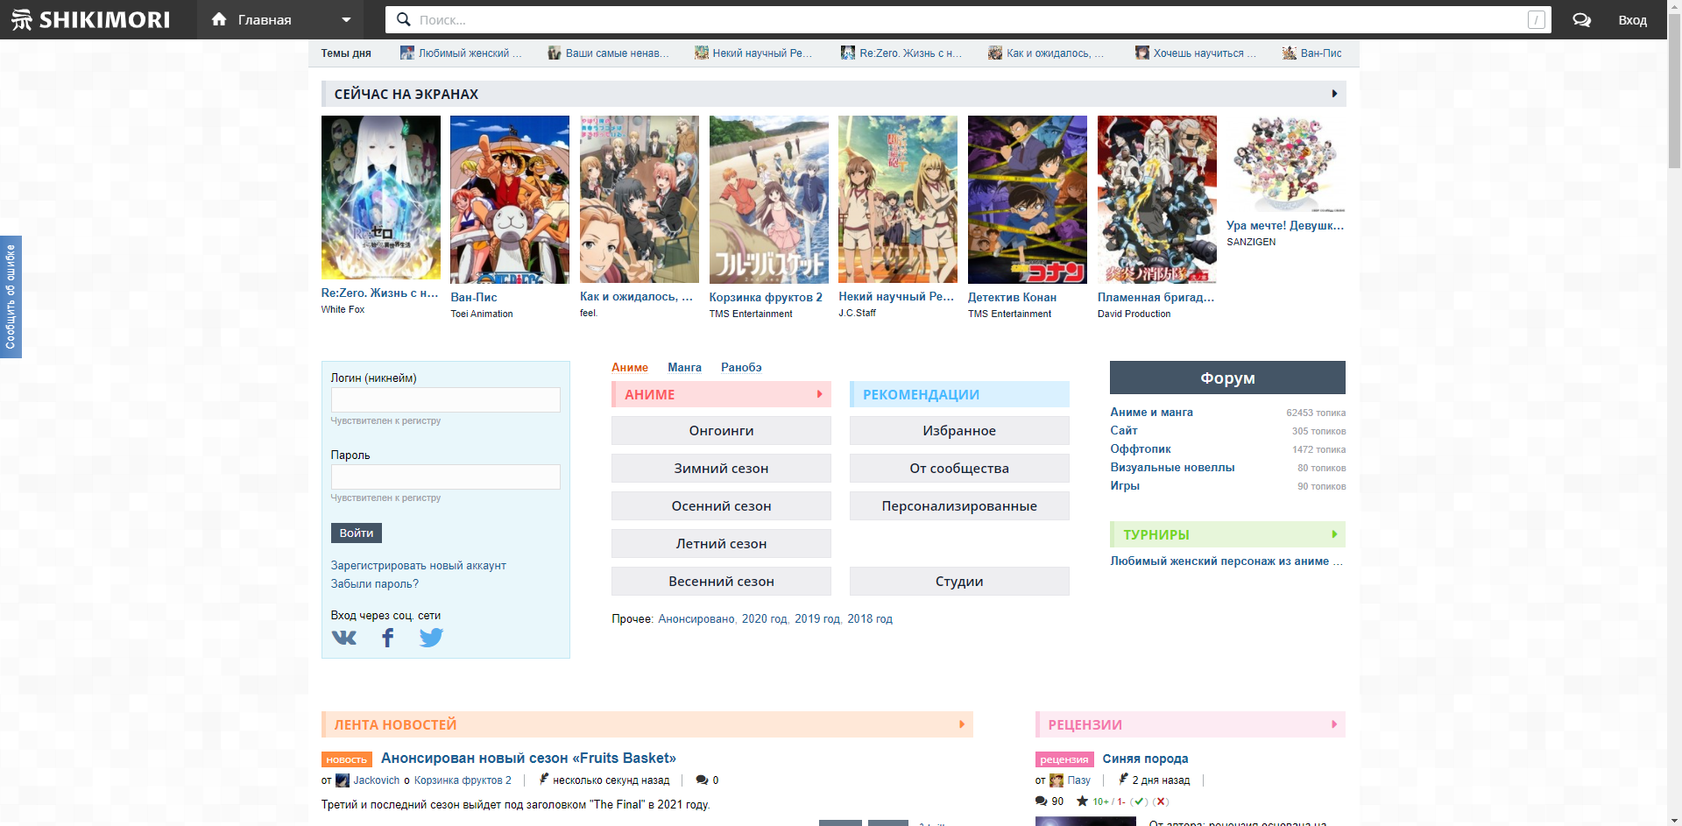Viewport: 1682px width, 826px height.
Task: Click the red cross vote icon
Action: click(1161, 801)
